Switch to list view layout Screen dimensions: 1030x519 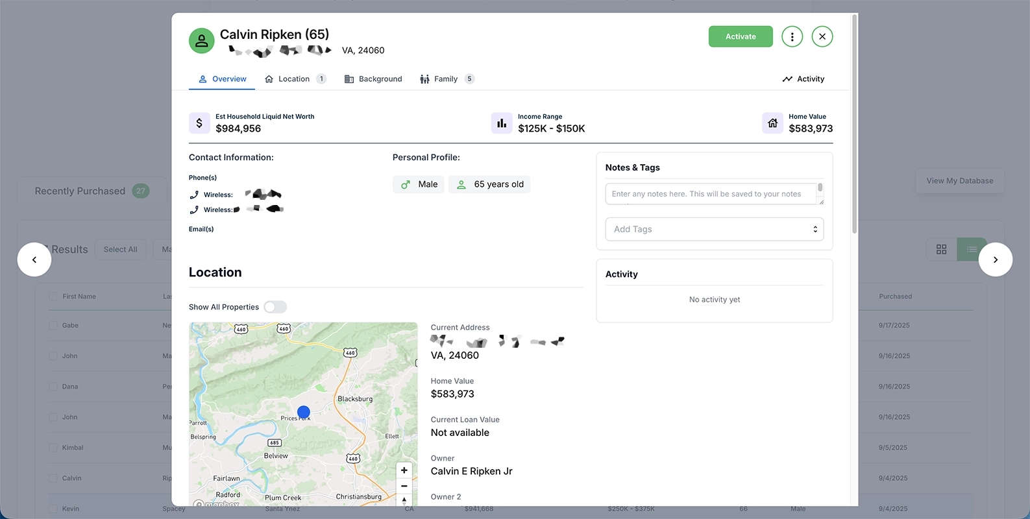click(x=971, y=250)
